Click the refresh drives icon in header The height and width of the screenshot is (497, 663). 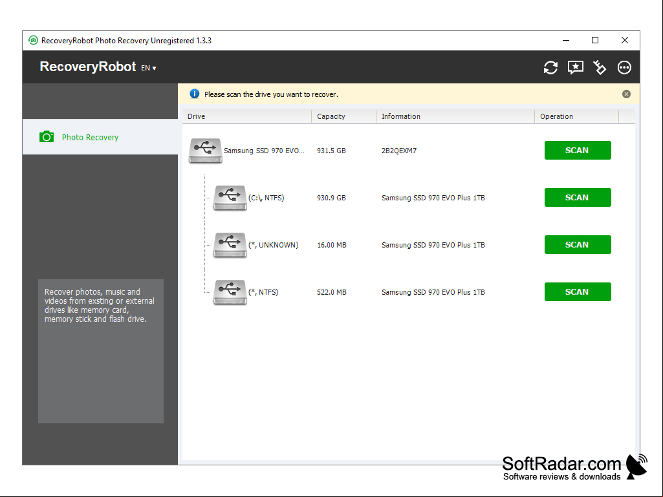pyautogui.click(x=550, y=68)
